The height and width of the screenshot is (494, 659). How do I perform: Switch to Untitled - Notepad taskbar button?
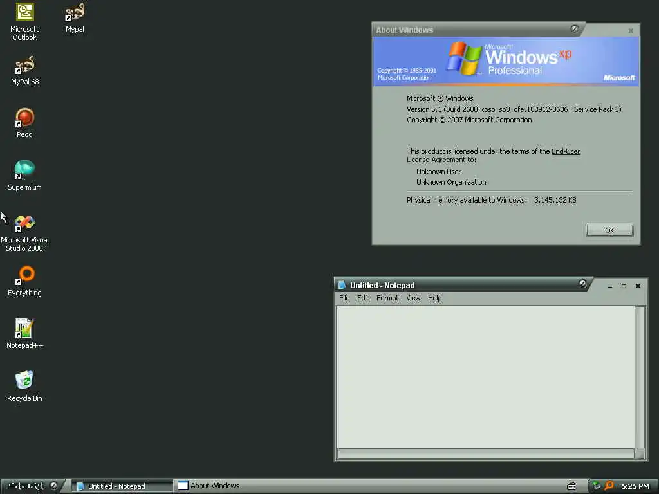click(122, 486)
